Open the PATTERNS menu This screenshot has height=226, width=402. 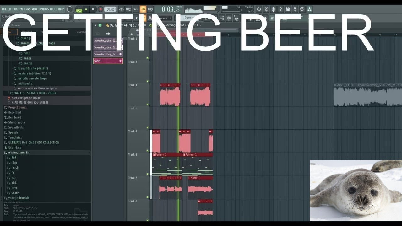click(25, 9)
